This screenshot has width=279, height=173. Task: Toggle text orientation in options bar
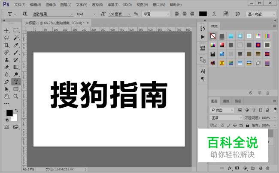pos(25,14)
